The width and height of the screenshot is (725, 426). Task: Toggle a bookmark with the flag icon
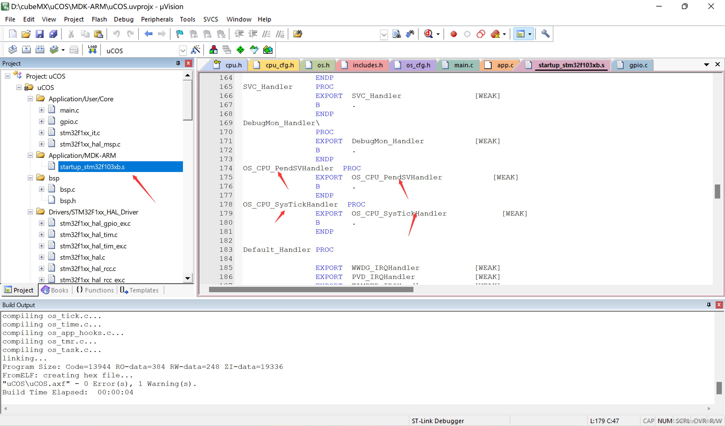coord(180,34)
